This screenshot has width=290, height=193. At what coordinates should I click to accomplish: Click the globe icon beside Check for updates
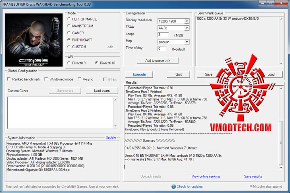tap(174, 187)
